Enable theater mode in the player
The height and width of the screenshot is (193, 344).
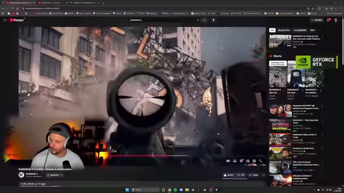(254, 161)
